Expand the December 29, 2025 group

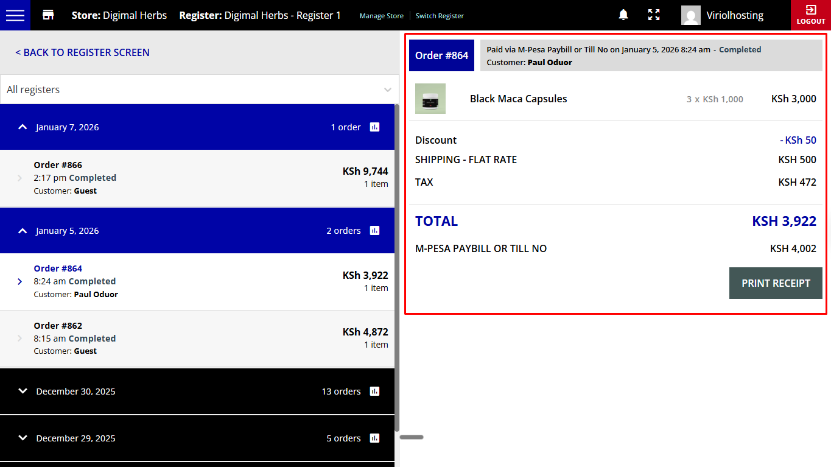(23, 438)
